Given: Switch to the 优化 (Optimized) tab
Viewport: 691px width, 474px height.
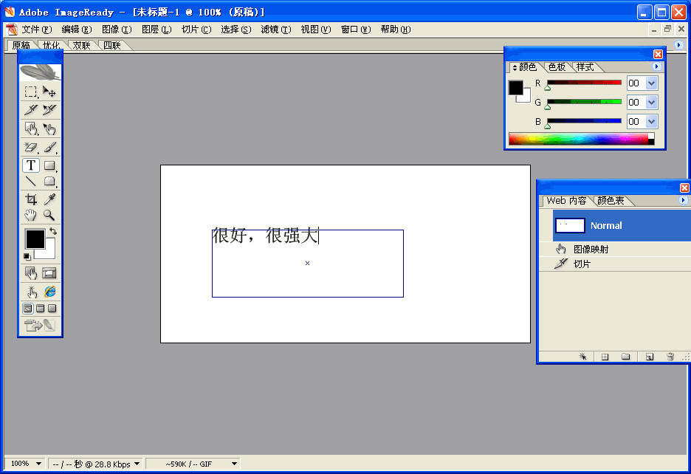Looking at the screenshot, I should pos(51,45).
